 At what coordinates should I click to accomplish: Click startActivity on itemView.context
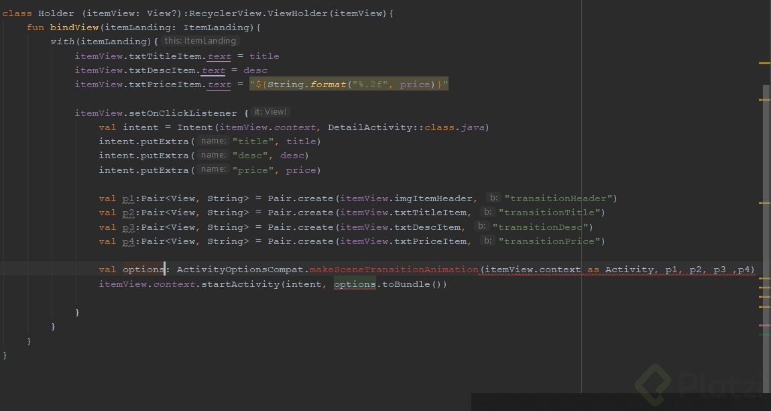(241, 284)
